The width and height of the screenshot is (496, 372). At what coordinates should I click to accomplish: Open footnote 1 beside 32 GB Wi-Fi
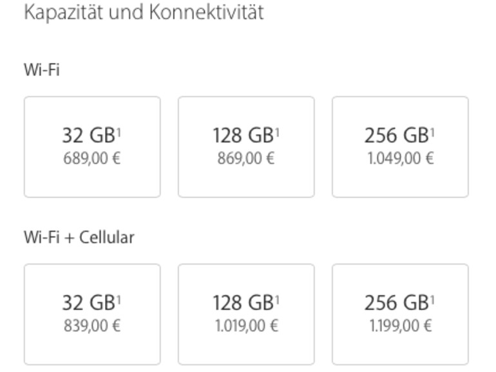tap(120, 131)
